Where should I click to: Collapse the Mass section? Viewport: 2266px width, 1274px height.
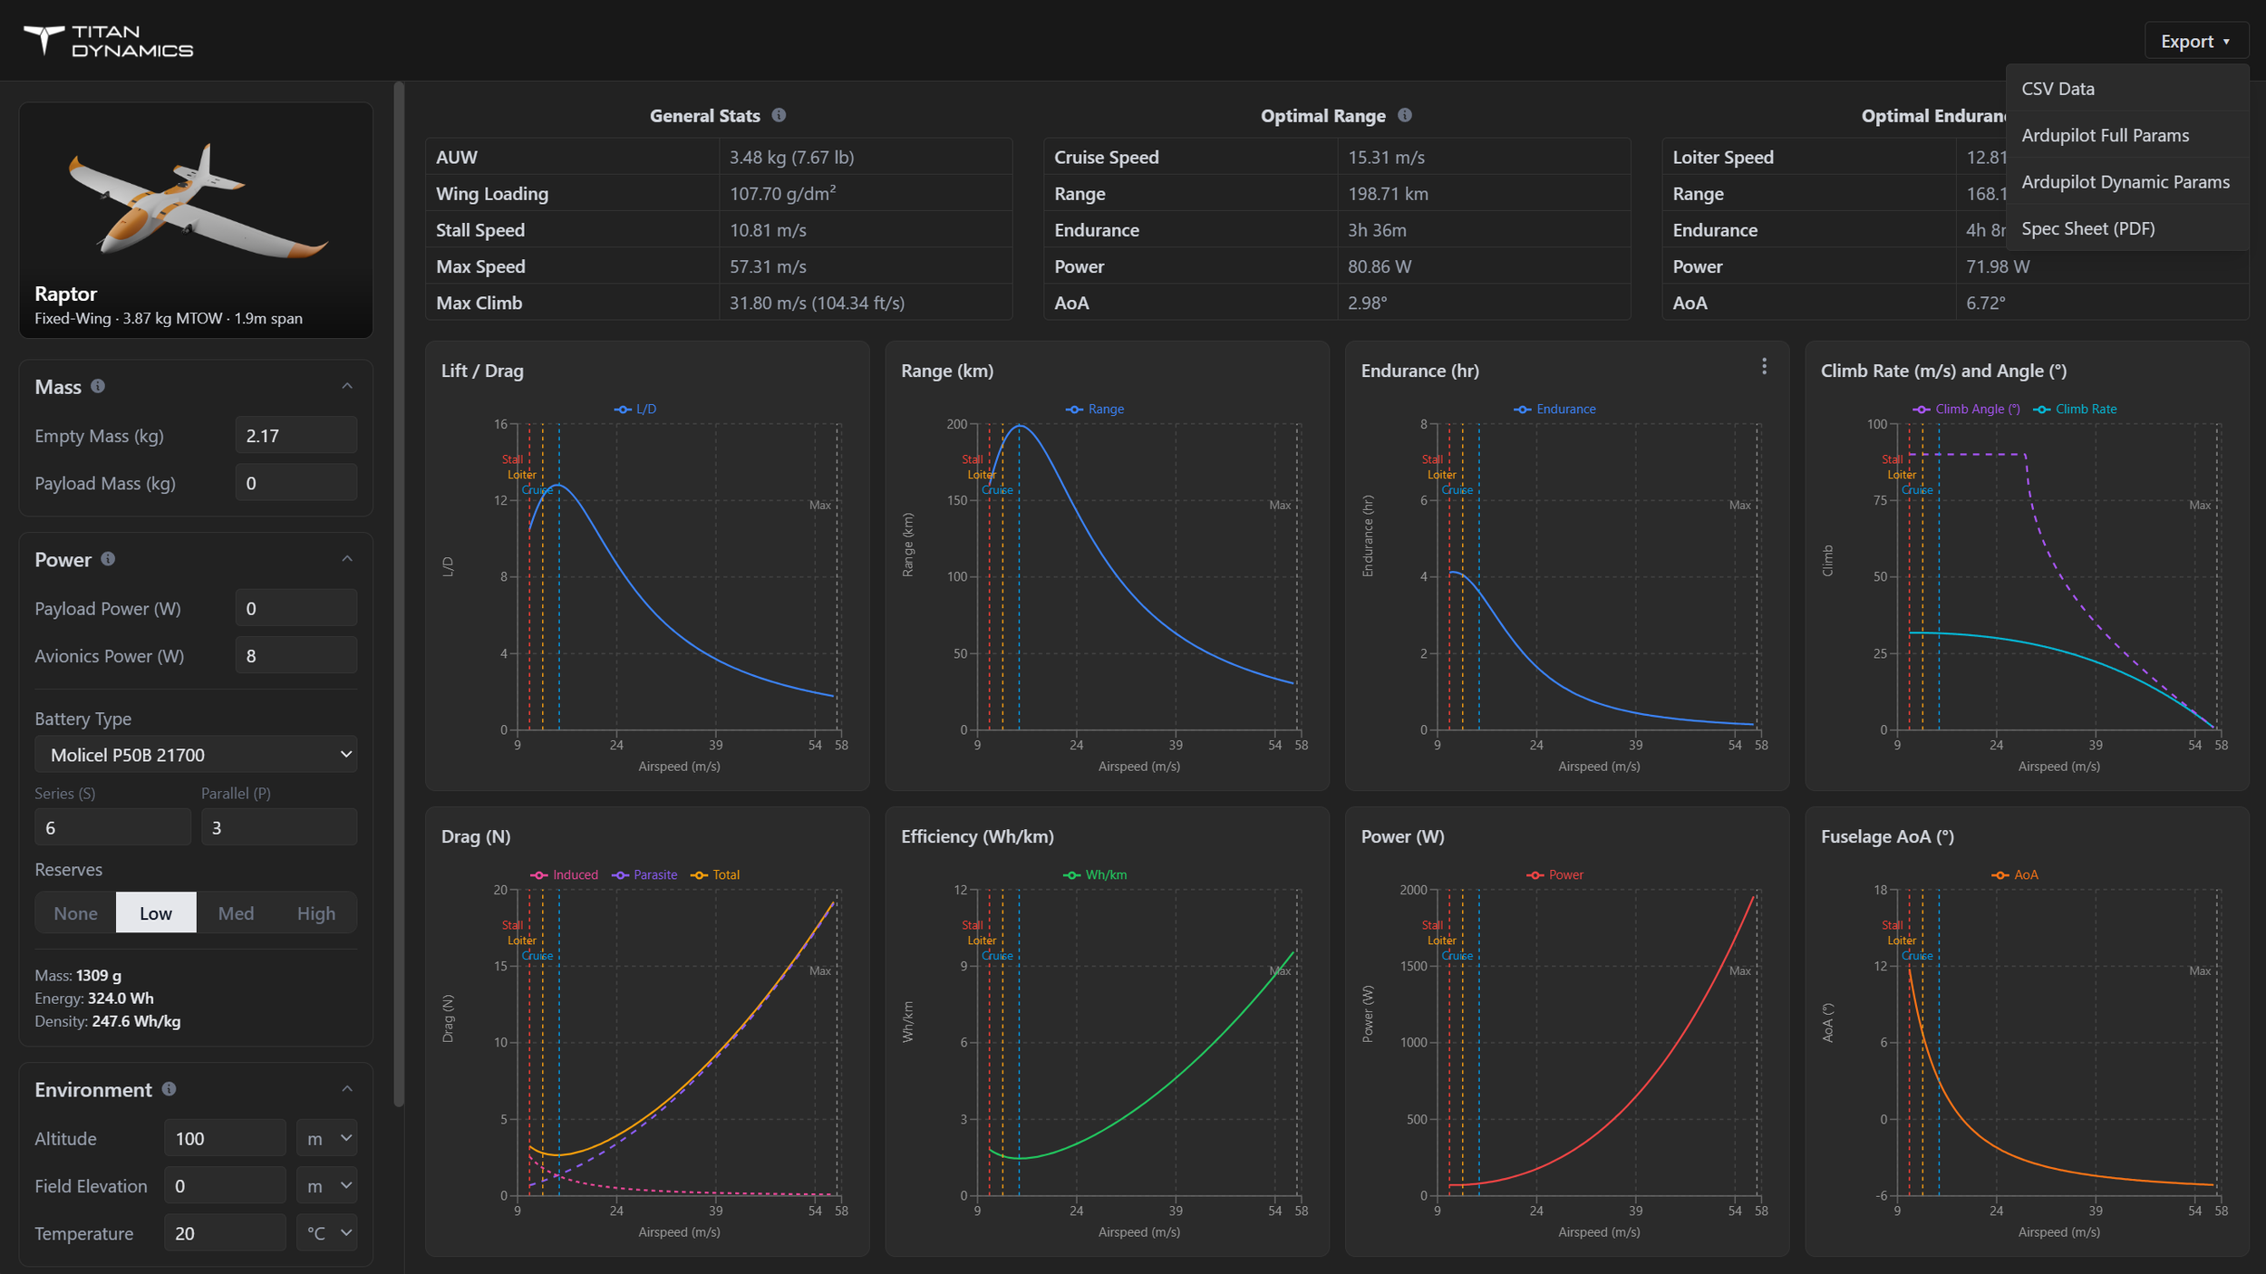347,386
